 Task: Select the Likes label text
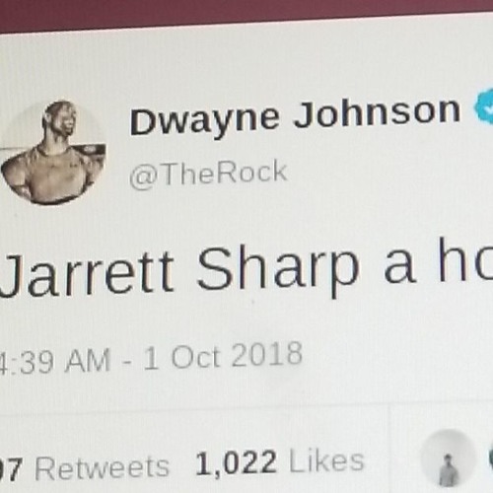pyautogui.click(x=326, y=461)
